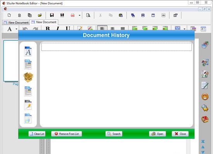Click the Clear List button
Viewport: 213px width, 154px height.
[x=37, y=134]
